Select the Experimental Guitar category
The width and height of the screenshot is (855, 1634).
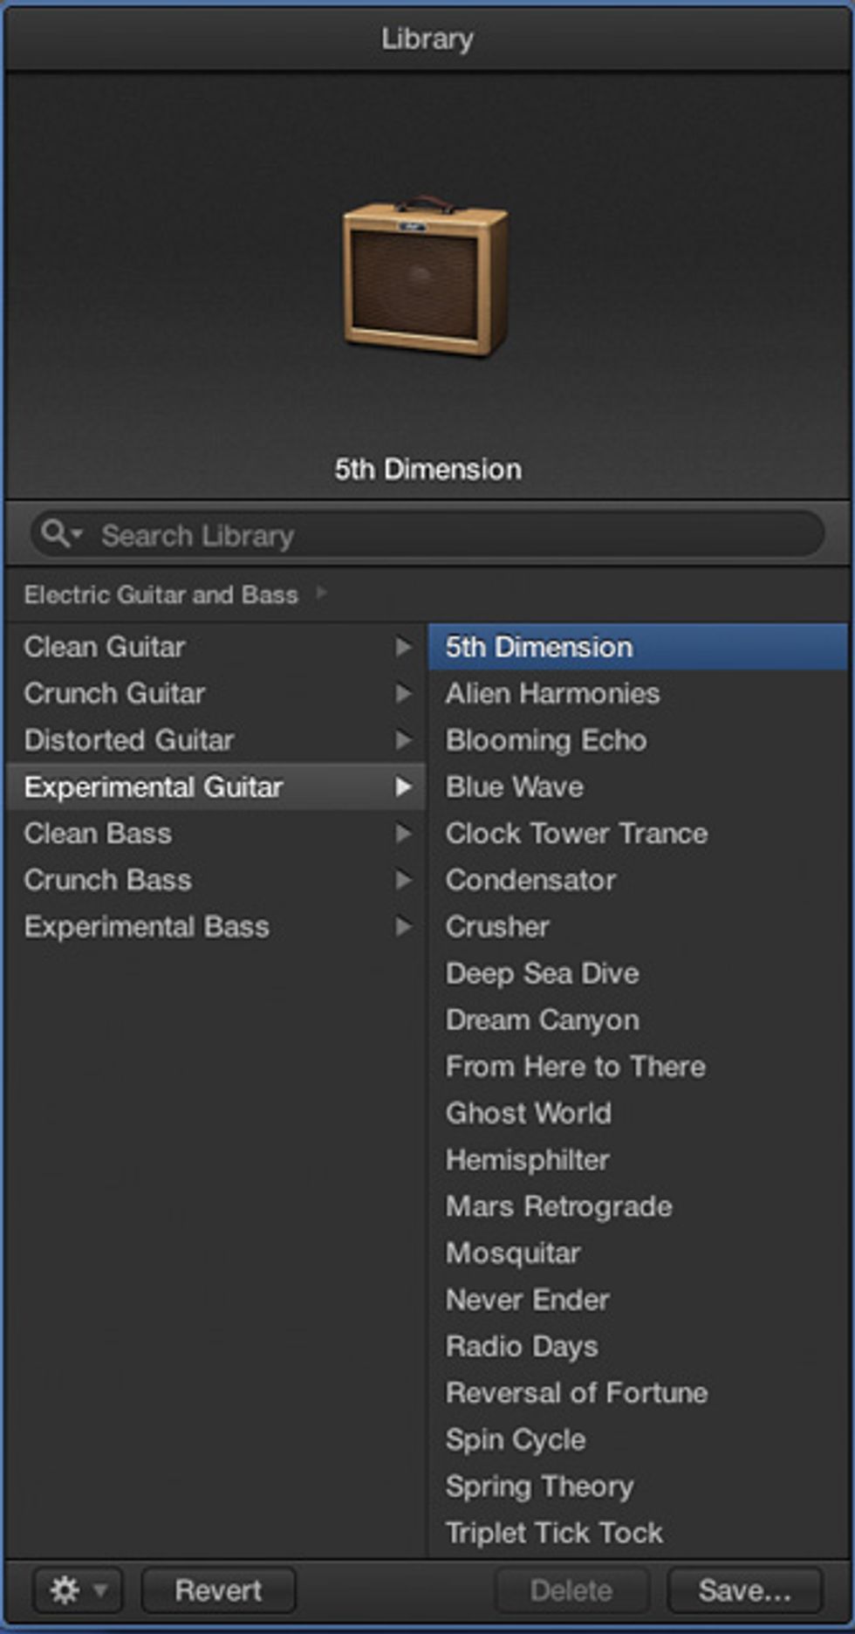coord(154,786)
